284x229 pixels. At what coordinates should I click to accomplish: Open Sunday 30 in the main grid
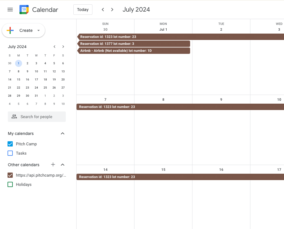(105, 30)
